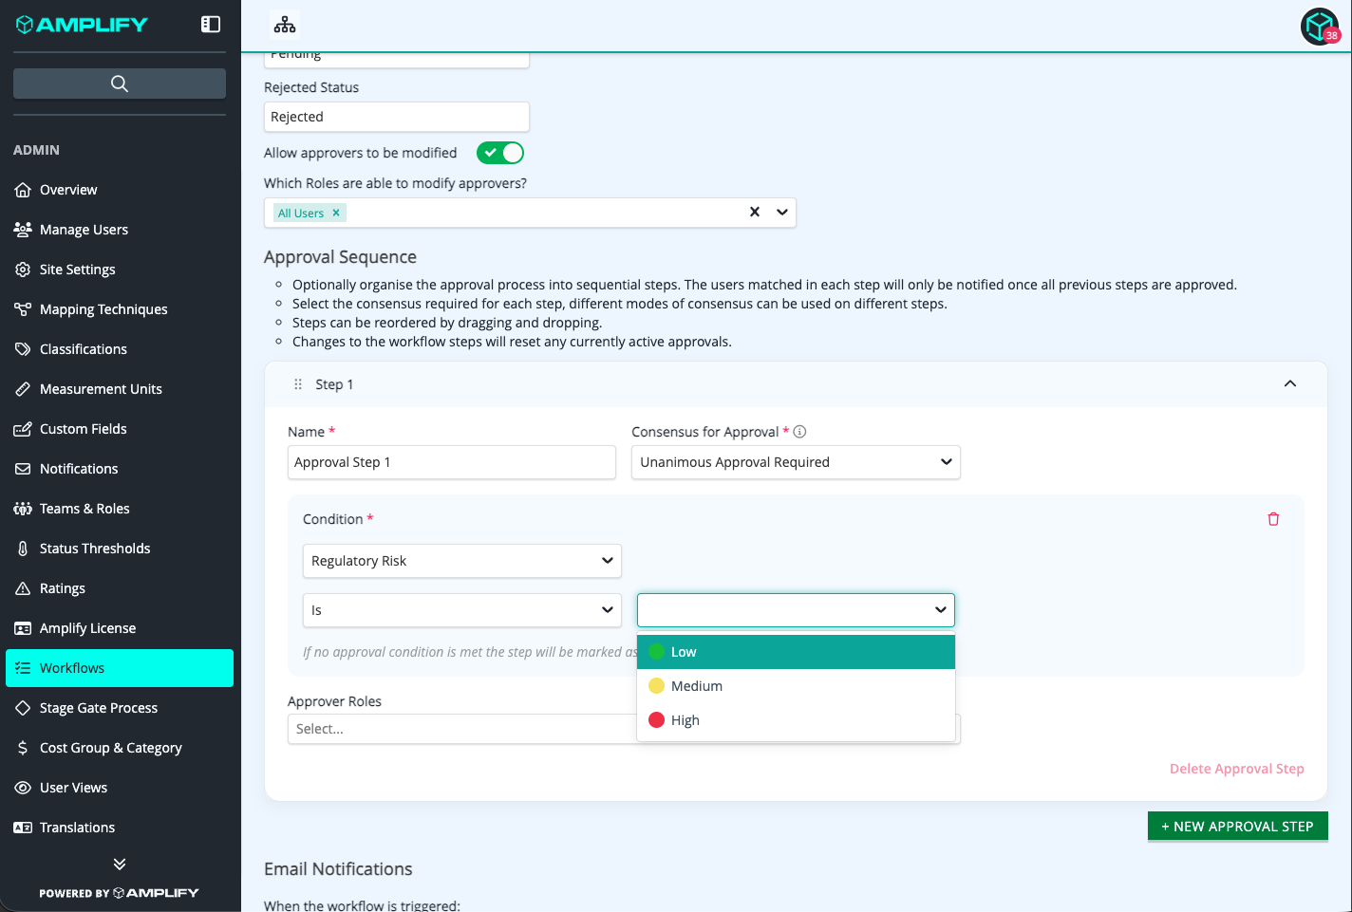The height and width of the screenshot is (912, 1352).
Task: Open the Regulatory Risk condition dropdown
Action: pyautogui.click(x=462, y=561)
